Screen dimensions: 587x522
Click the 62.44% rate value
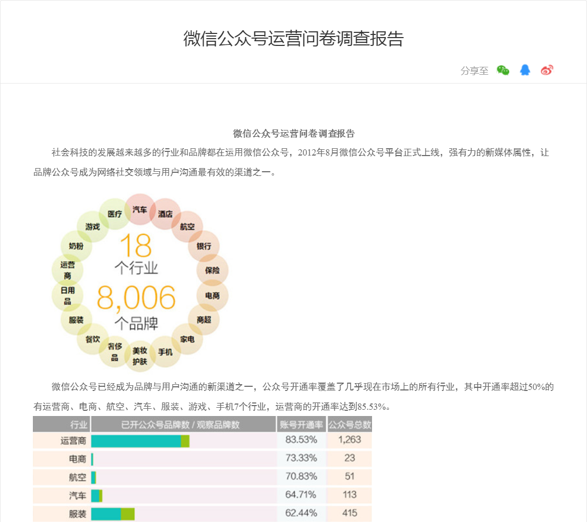302,513
